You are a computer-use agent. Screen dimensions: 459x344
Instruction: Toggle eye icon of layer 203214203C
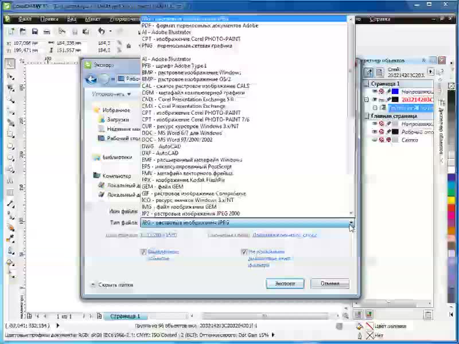tap(375, 100)
